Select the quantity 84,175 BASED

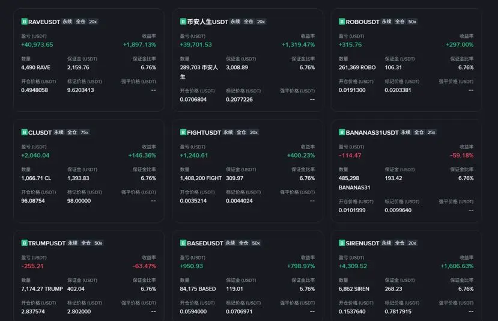click(198, 289)
